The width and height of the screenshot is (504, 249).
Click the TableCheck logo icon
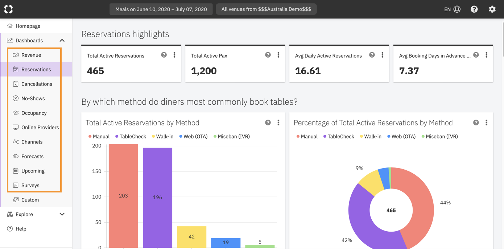tap(8, 9)
